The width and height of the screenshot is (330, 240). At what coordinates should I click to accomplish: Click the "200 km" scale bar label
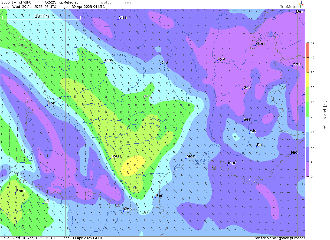(42, 16)
